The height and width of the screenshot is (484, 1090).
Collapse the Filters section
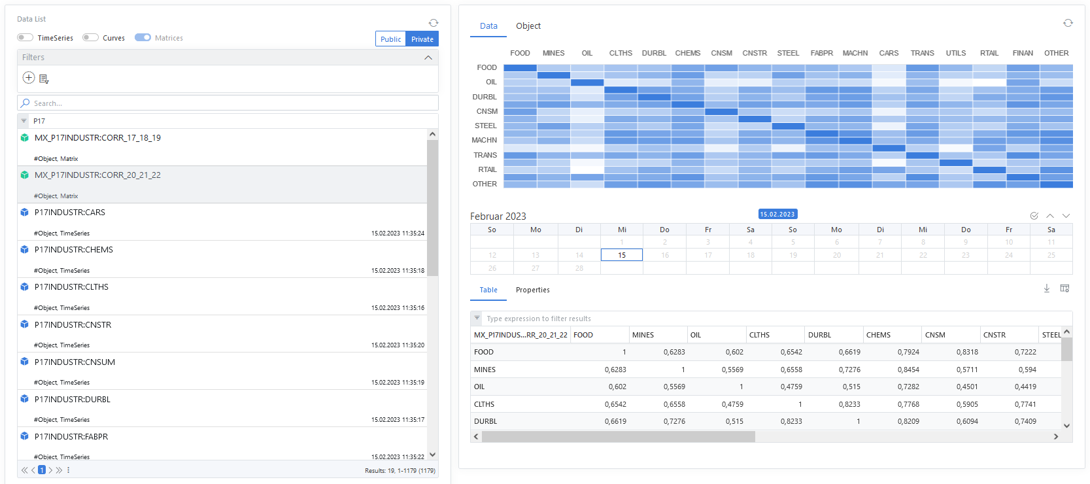(x=428, y=58)
